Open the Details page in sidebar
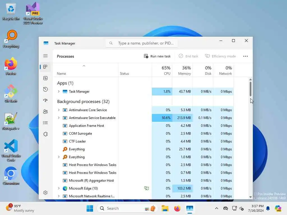Viewport: 287px width, 215px height. (x=45, y=123)
